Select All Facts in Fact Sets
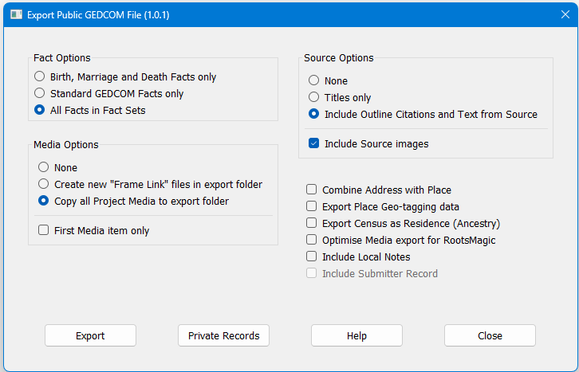Screen dimensions: 579x372 [x=40, y=111]
